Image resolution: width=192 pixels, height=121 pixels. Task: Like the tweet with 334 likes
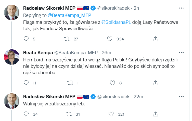tap(110, 39)
